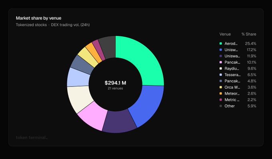This screenshot has width=272, height=159.
Task: Select the Aerod... venue label
Action: [x=231, y=43]
